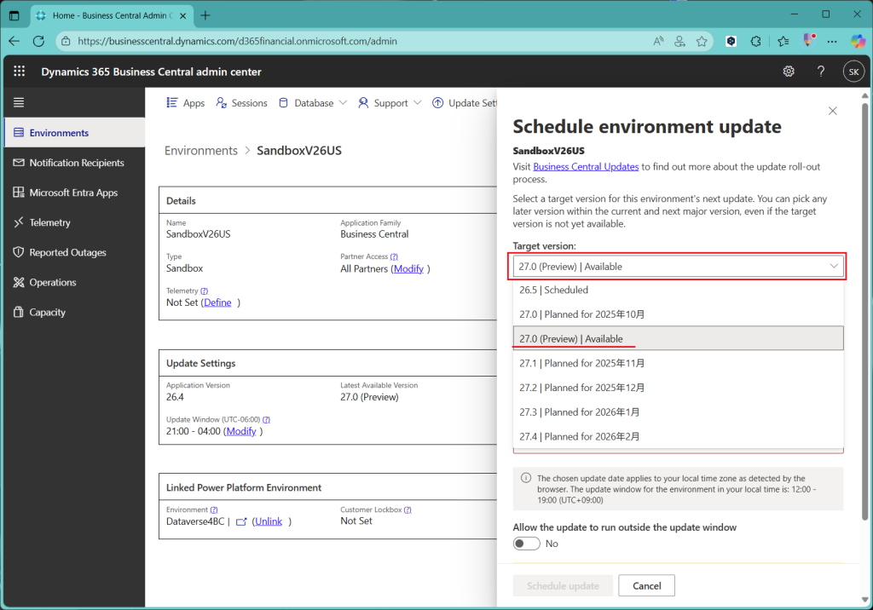This screenshot has width=873, height=610.
Task: Open the Business Central Updates link
Action: [586, 167]
